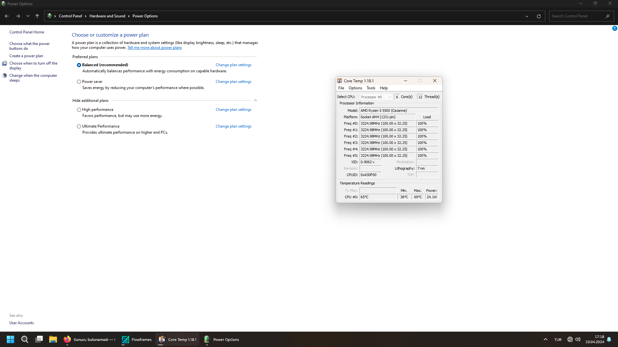Click the Create a power plan link
This screenshot has height=347, width=618.
tap(26, 56)
